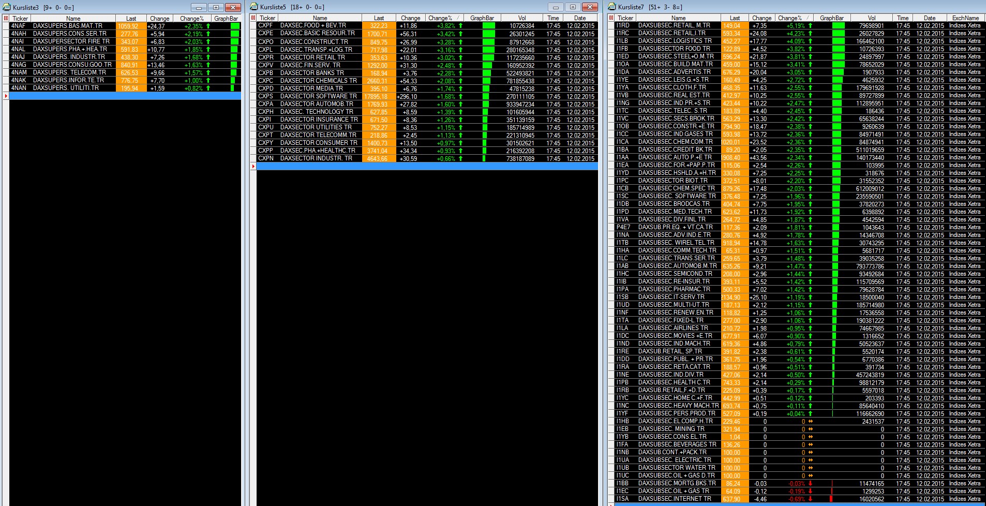Click the Change column header in Kursliste5

pyautogui.click(x=411, y=18)
